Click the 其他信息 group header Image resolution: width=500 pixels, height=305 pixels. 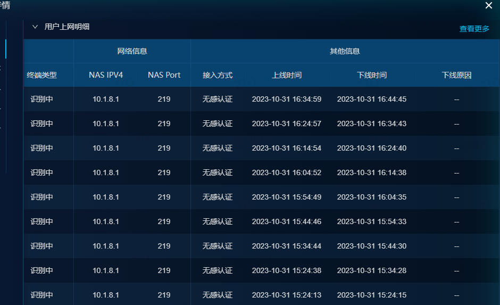tap(345, 52)
